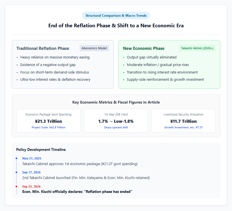Select the "¥11.7 Trillion" figure

[x=184, y=121]
